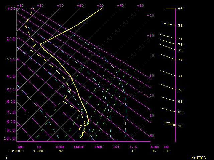Screen dimensions: 214x160
Task: Click the wind speed value 44
Action: point(180,8)
